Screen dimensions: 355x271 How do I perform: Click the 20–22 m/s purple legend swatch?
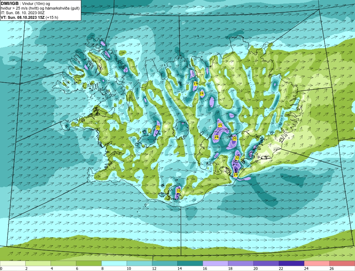[266, 263]
